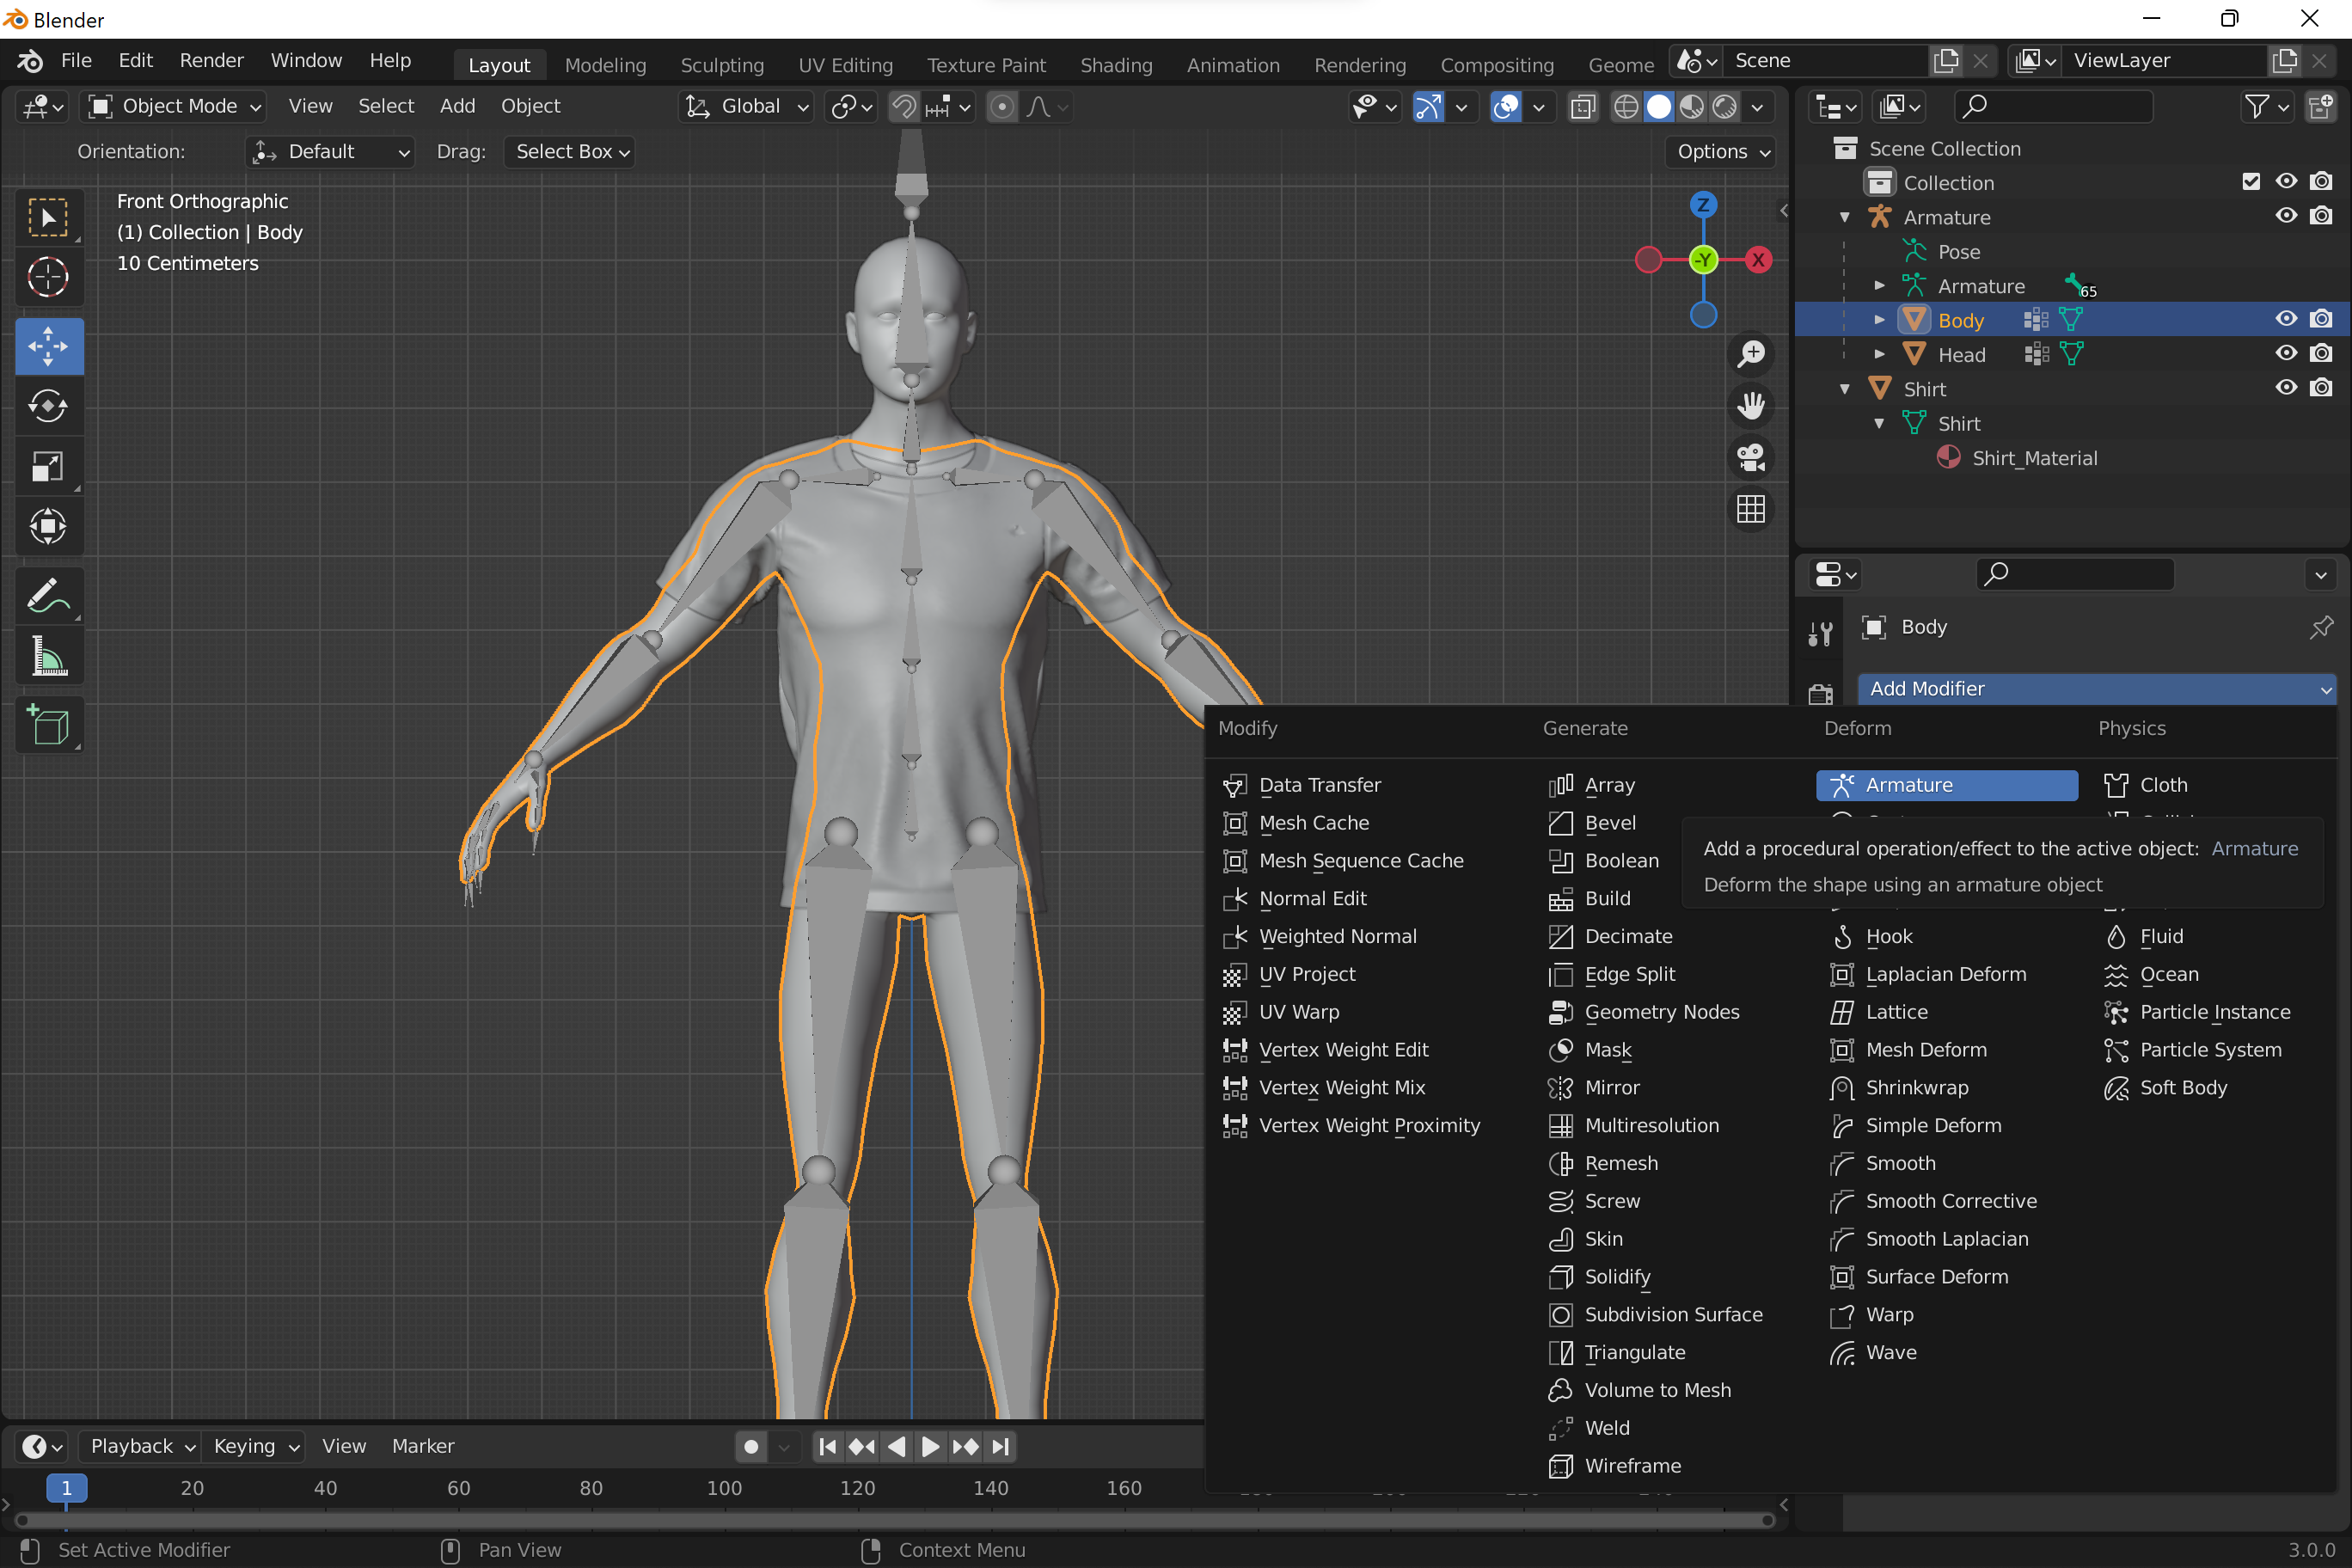Open the Select Box drag mode dropdown
The width and height of the screenshot is (2352, 1568).
[x=569, y=152]
